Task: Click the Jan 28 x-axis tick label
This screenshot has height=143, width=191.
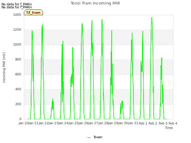Action: pyautogui.click(x=103, y=123)
